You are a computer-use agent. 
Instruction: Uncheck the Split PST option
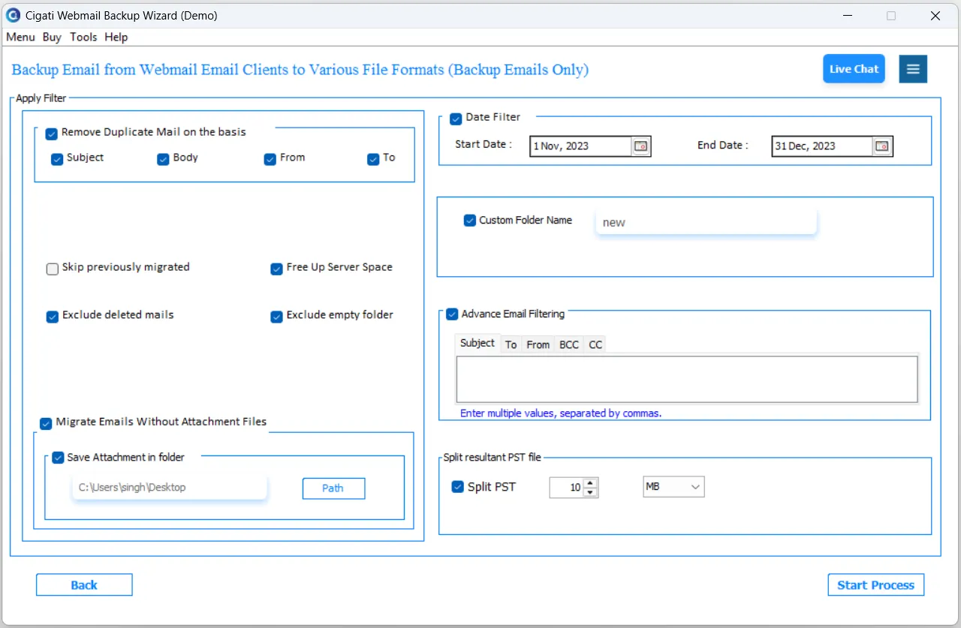coord(457,487)
